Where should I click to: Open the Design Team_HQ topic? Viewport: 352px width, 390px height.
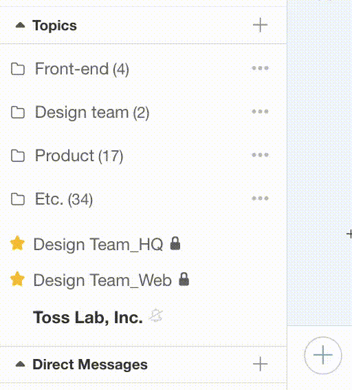point(98,244)
